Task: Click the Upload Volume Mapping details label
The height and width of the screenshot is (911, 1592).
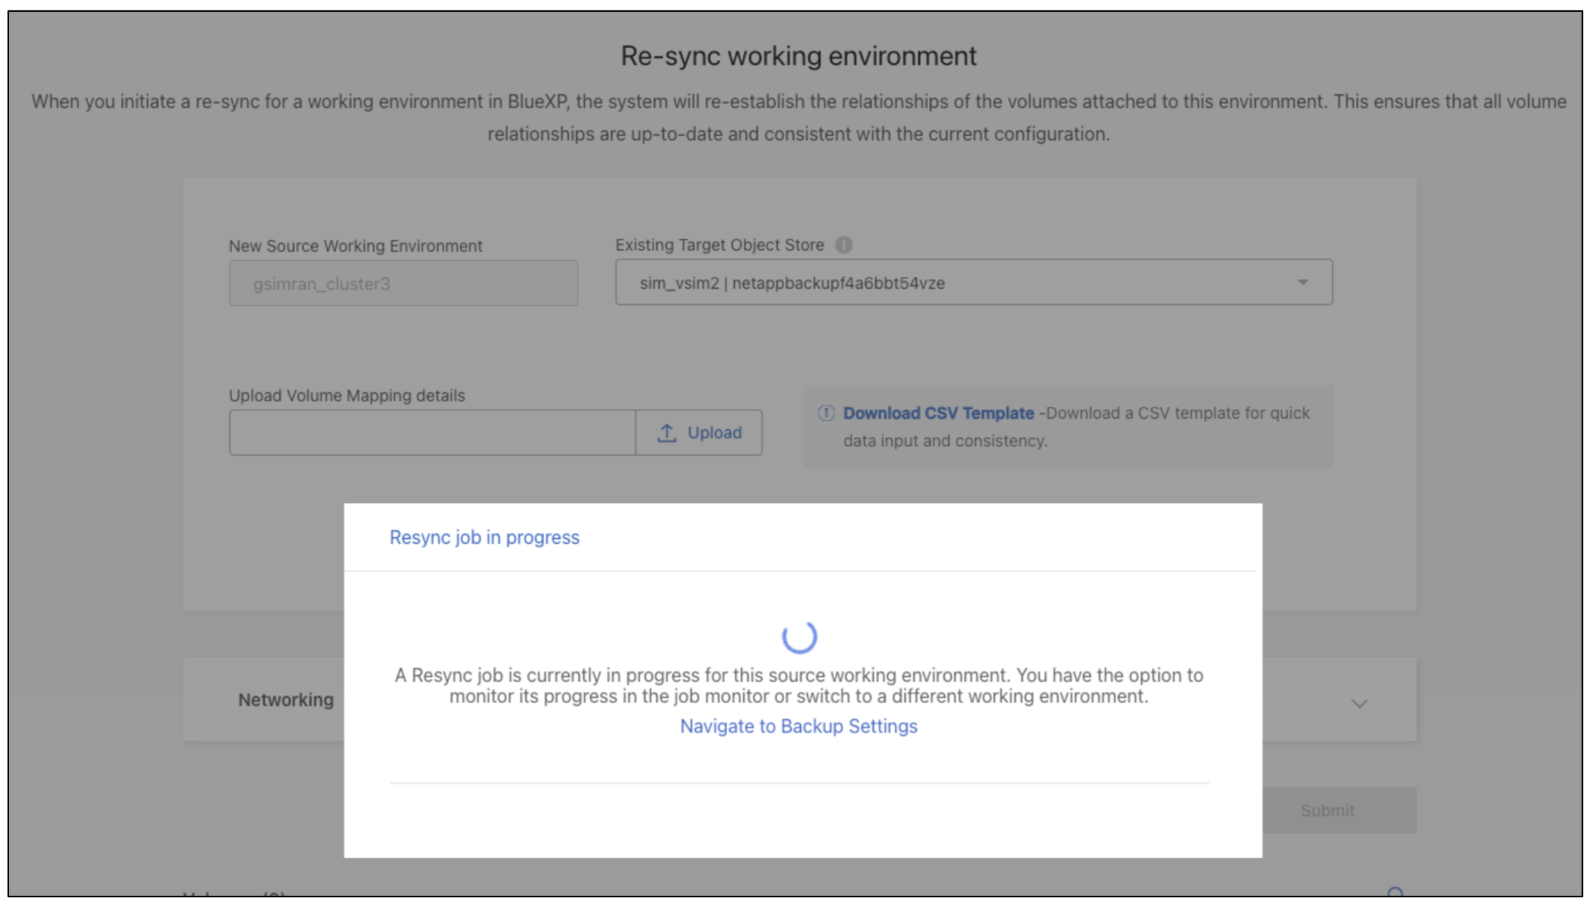Action: [347, 396]
